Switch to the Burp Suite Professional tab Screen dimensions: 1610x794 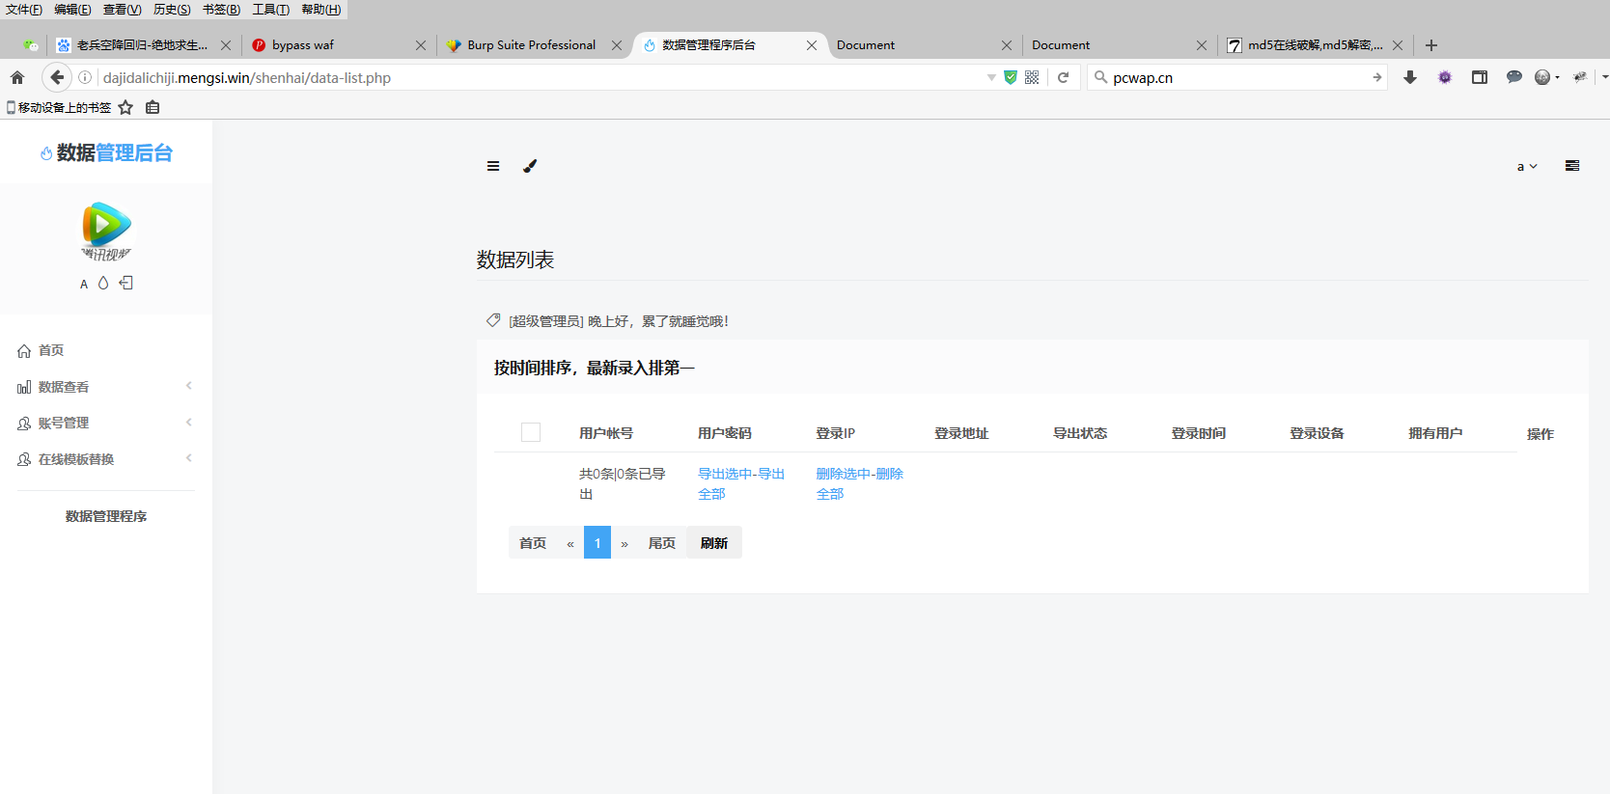[x=533, y=45]
